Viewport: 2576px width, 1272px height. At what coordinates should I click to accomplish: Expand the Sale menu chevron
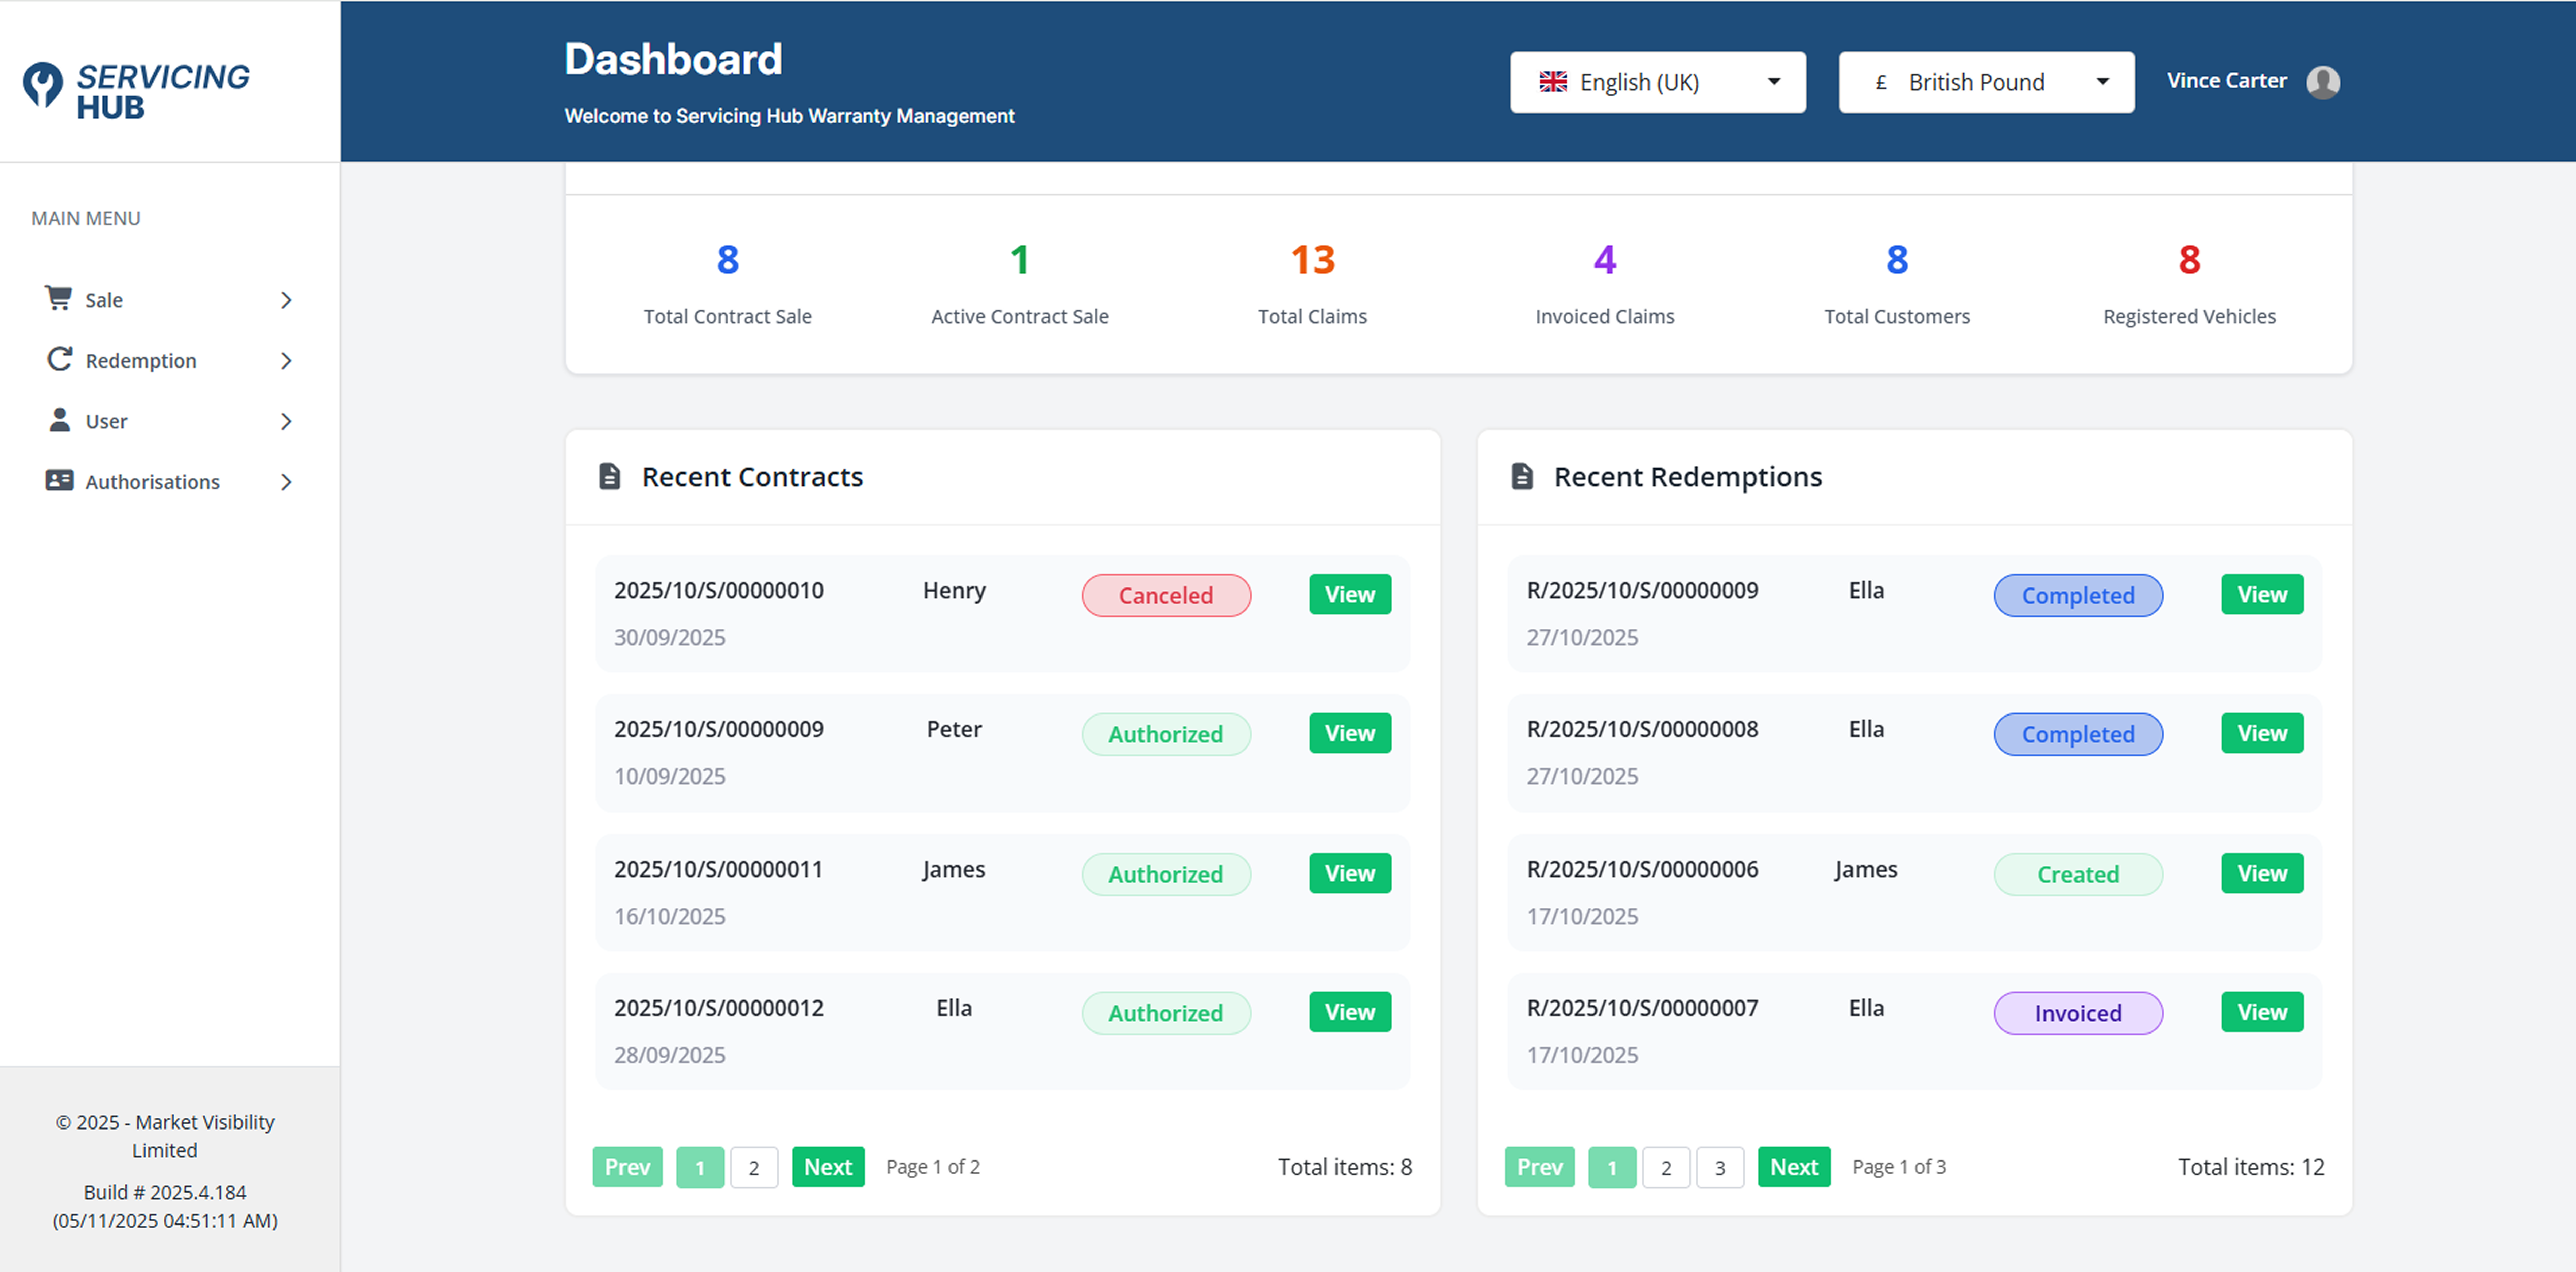(286, 300)
